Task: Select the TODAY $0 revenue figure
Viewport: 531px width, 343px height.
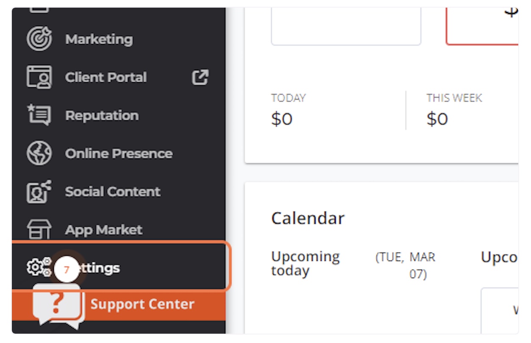Action: point(282,119)
